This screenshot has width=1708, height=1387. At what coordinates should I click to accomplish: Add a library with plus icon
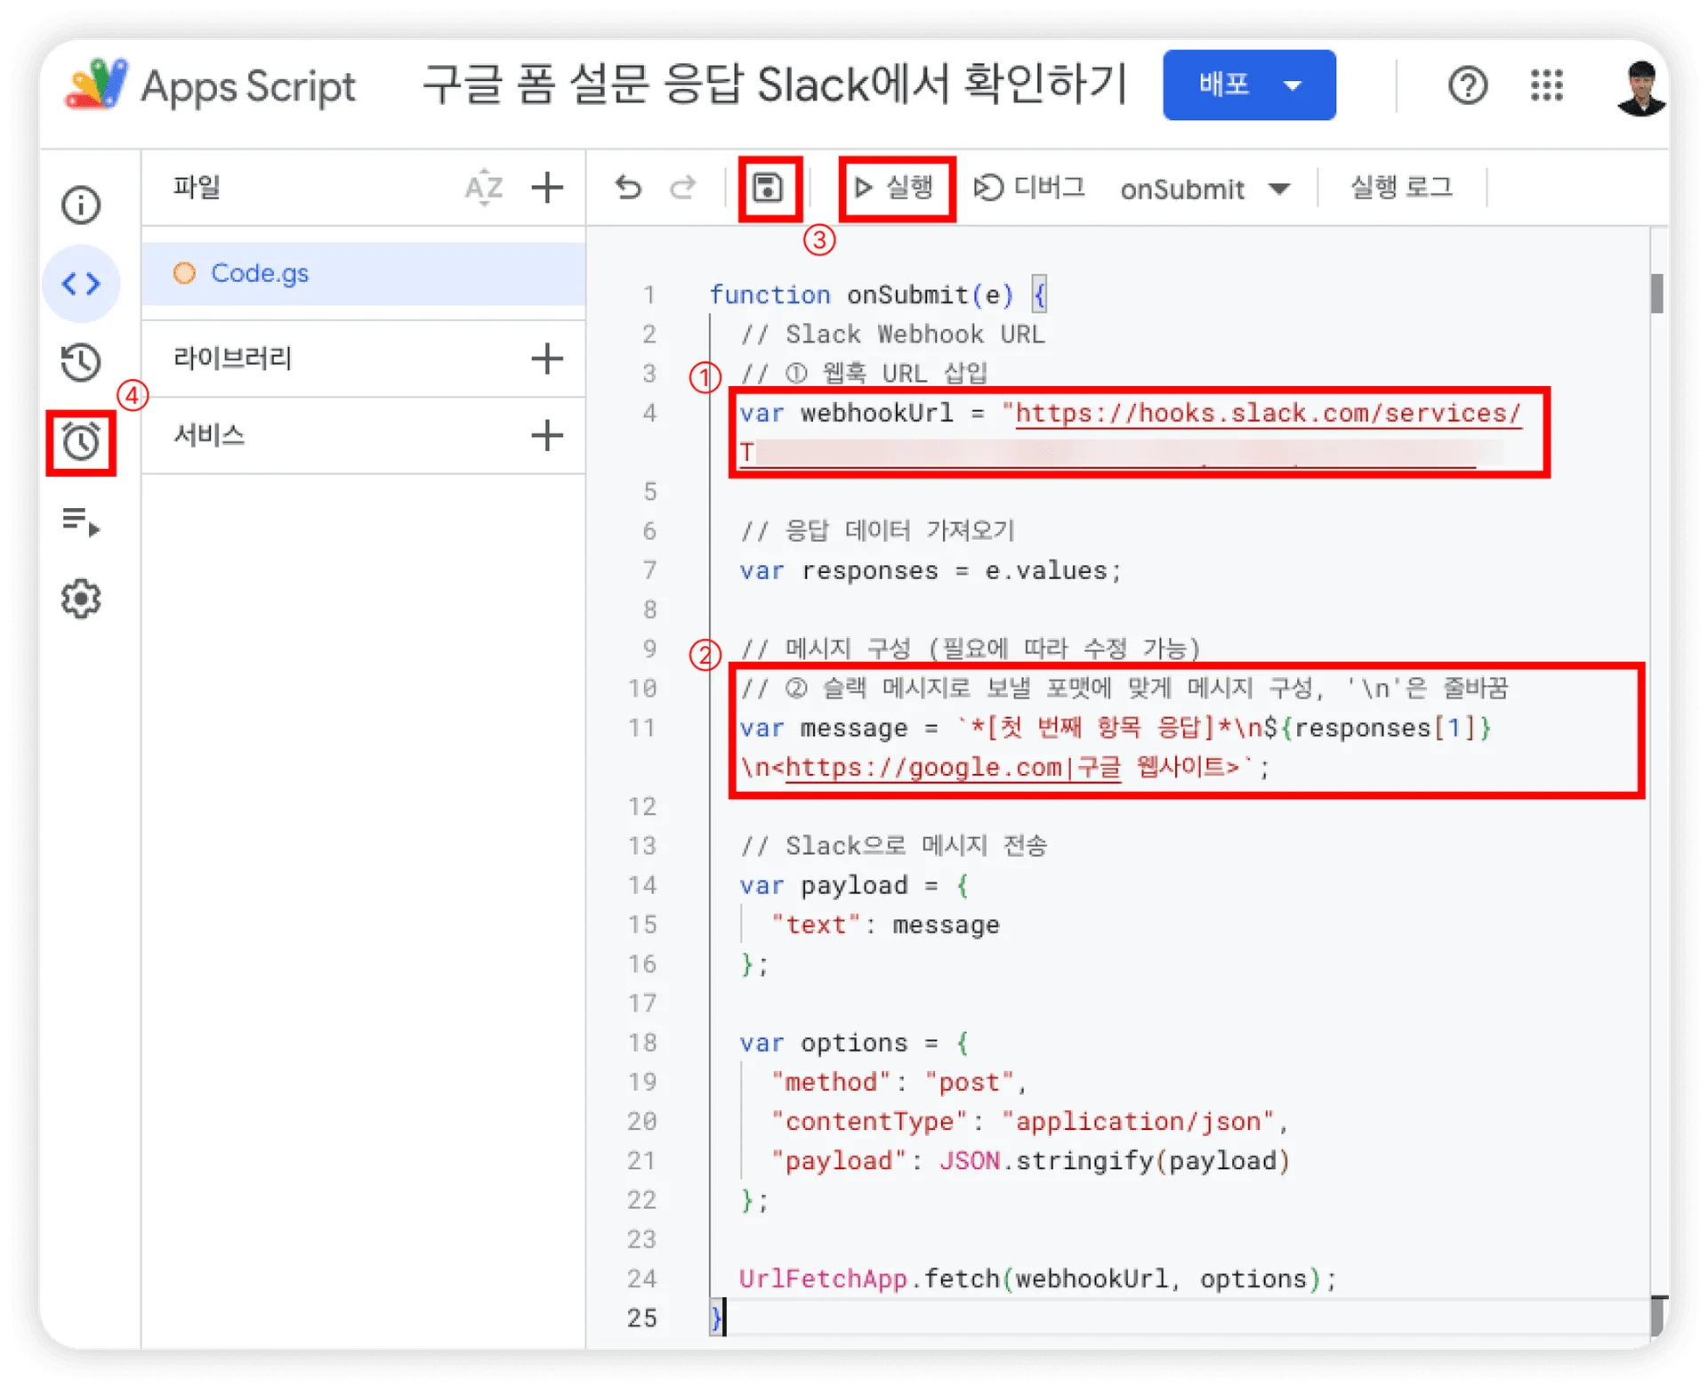547,359
